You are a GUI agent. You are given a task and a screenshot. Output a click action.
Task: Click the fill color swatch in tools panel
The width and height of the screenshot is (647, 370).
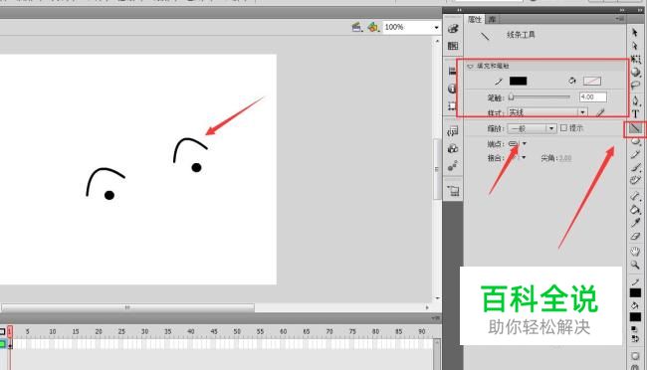635,317
